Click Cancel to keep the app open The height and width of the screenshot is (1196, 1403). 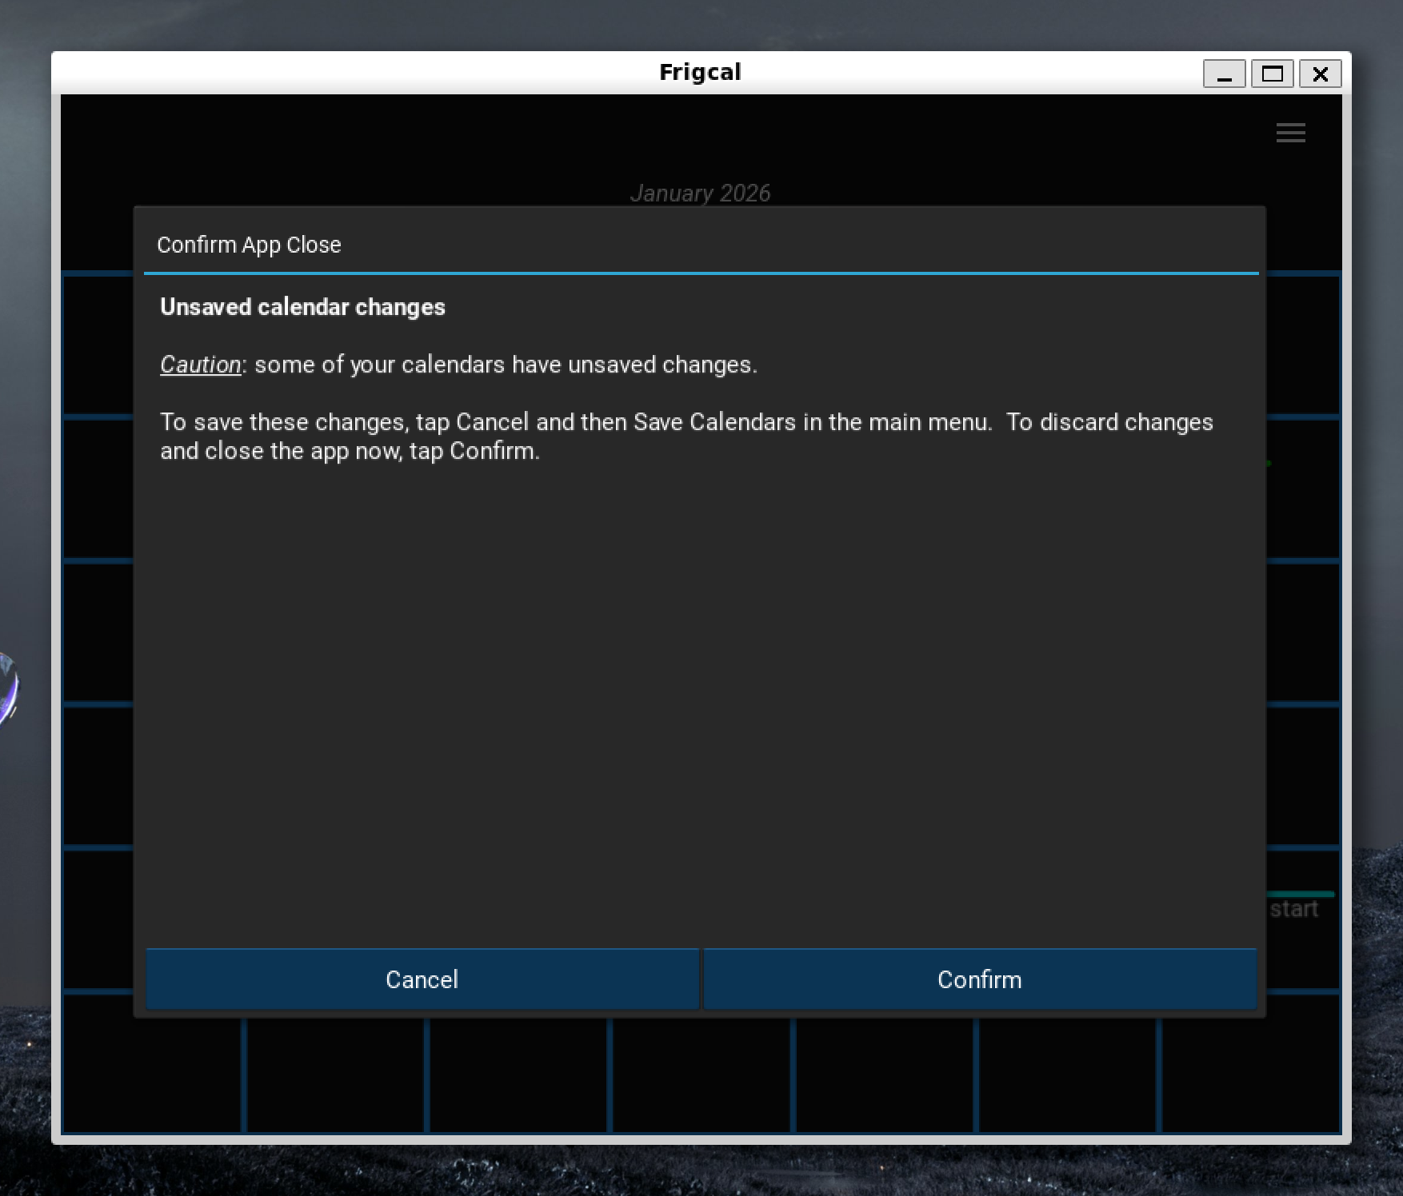(422, 979)
